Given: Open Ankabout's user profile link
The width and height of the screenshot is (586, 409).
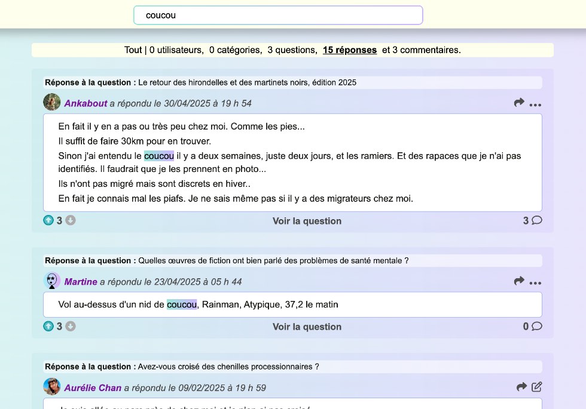Looking at the screenshot, I should [86, 103].
